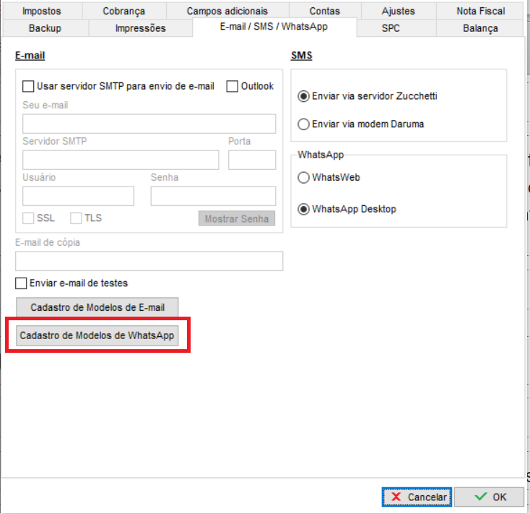Open the SPC tab

click(x=391, y=28)
